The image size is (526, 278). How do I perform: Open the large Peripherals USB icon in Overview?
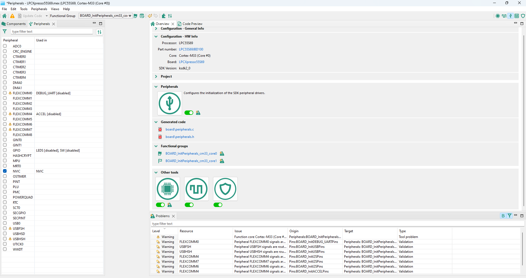coord(170,103)
